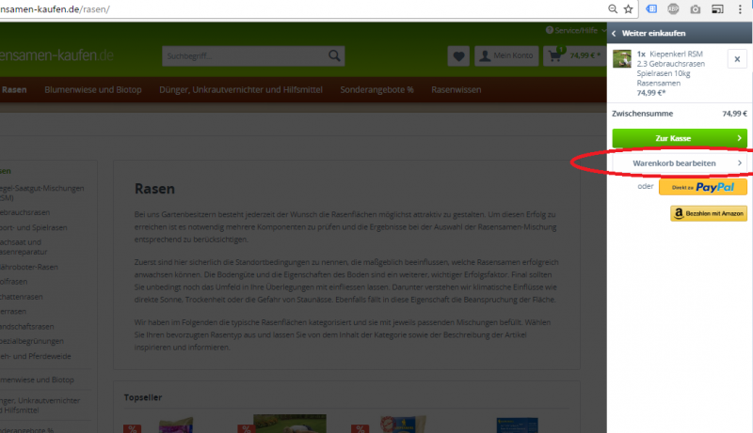Open the wishlist heart icon
Image resolution: width=753 pixels, height=433 pixels.
click(x=458, y=56)
